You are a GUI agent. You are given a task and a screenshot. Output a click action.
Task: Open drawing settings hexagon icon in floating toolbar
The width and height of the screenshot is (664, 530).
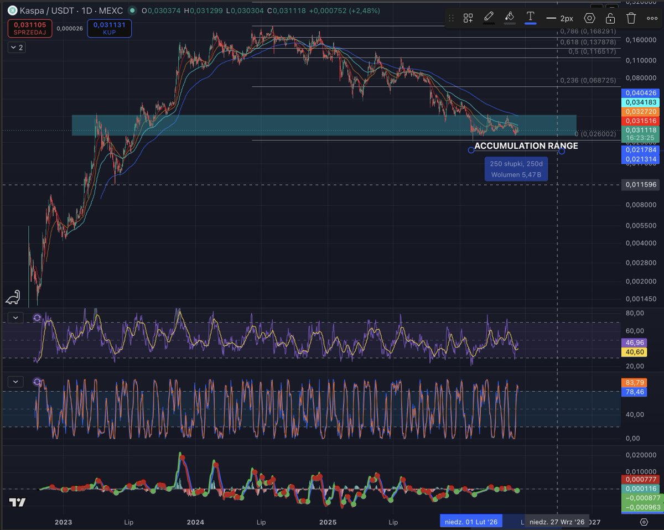pyautogui.click(x=589, y=18)
